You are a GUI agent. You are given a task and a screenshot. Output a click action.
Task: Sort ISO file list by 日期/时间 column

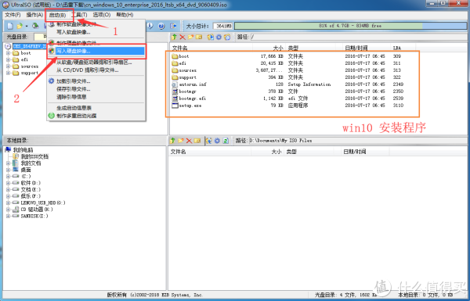[367, 48]
